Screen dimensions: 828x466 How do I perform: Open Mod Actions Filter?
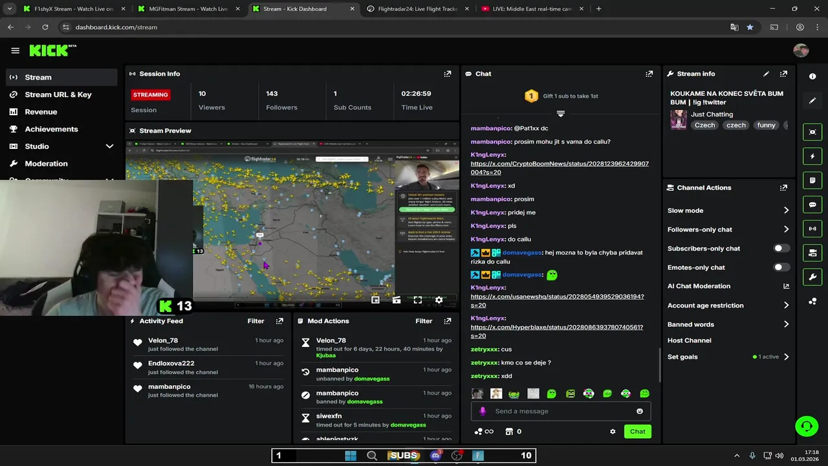(x=424, y=321)
